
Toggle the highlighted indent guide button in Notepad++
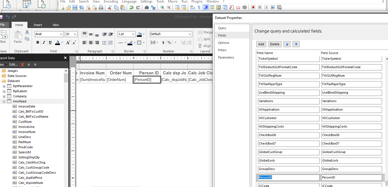point(206,7)
